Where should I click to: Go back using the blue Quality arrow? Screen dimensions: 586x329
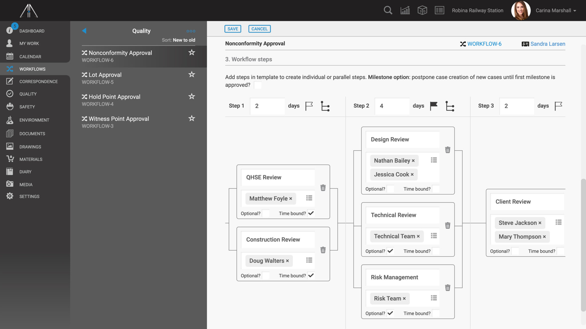[84, 31]
